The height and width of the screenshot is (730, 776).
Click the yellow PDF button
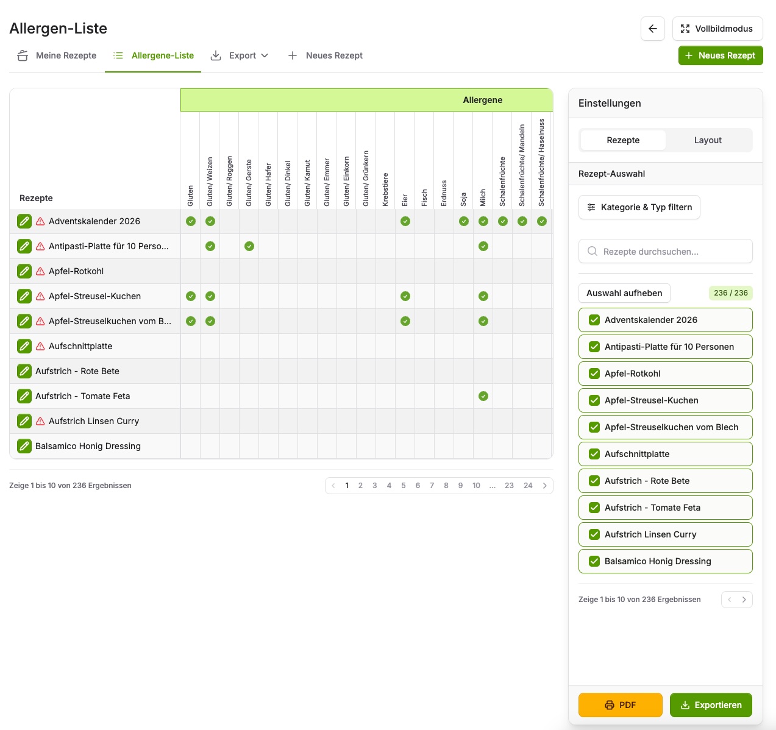[x=621, y=705]
